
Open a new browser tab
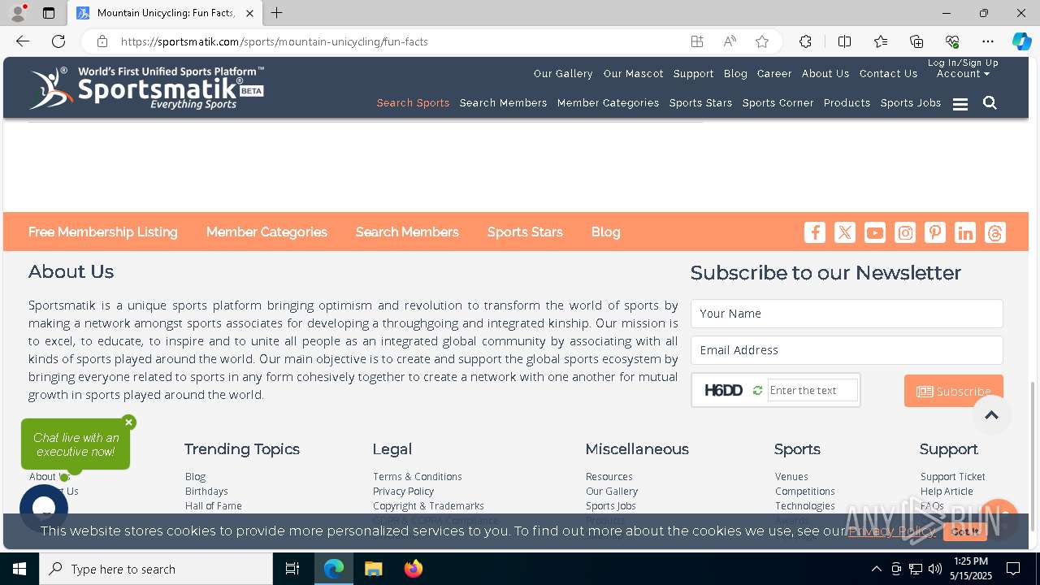pyautogui.click(x=277, y=13)
